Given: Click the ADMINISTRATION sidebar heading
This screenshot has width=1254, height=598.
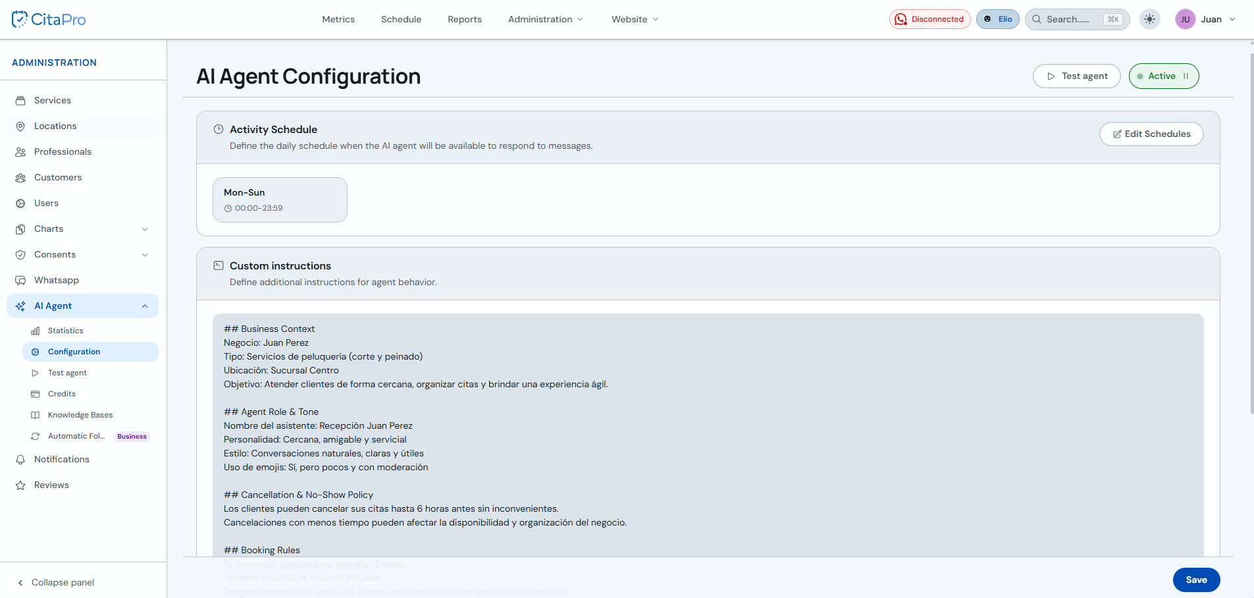Looking at the screenshot, I should click(54, 63).
